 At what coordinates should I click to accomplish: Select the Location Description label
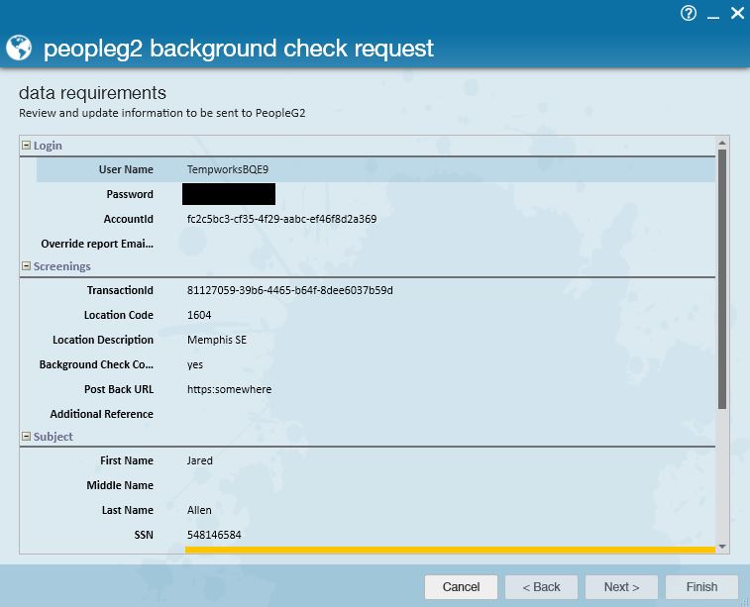[x=103, y=340]
